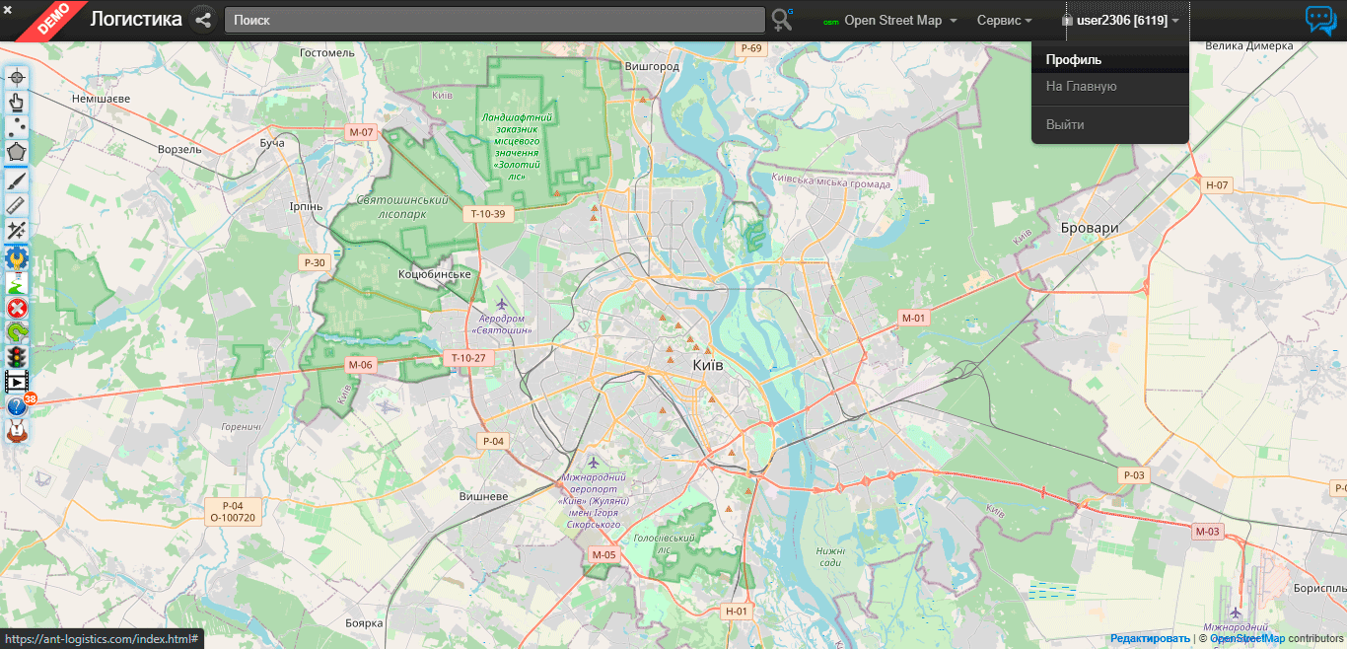Open the gear and wrench settings
The image size is (1347, 649).
tap(16, 257)
